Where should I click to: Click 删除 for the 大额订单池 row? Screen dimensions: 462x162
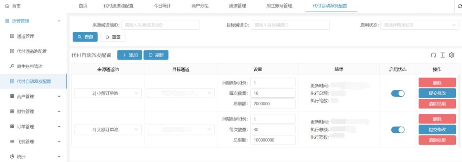437,119
